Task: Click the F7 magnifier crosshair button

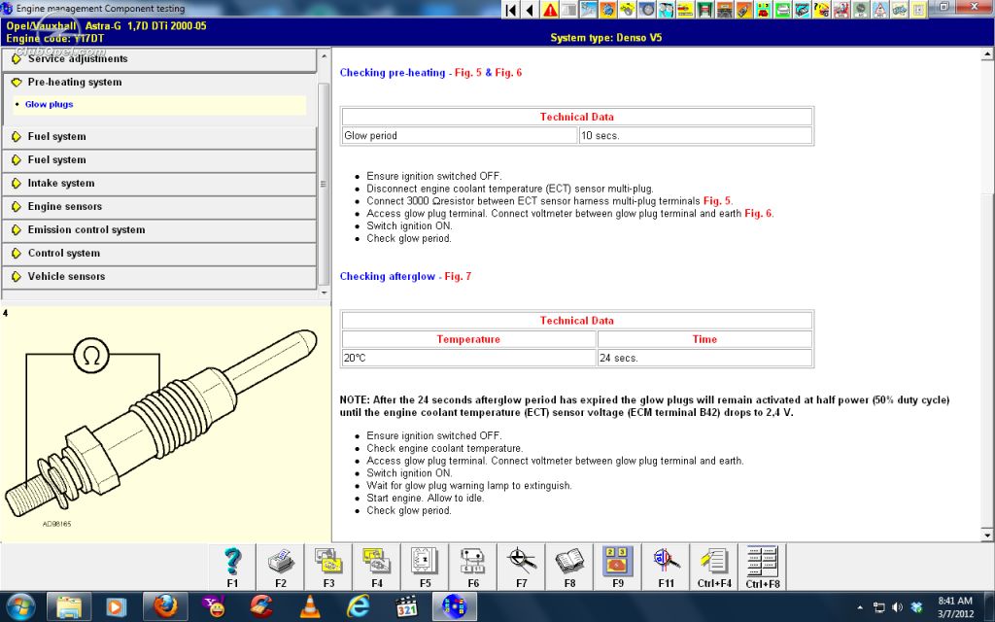Action: coord(522,567)
